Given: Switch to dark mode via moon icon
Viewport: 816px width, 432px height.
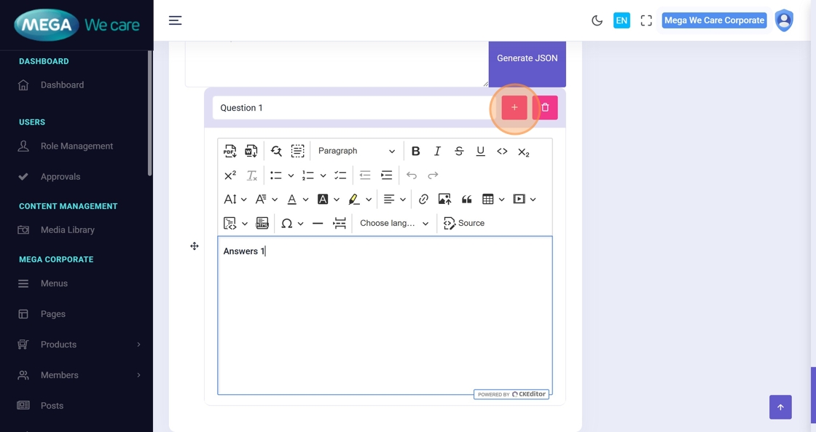Looking at the screenshot, I should (597, 20).
